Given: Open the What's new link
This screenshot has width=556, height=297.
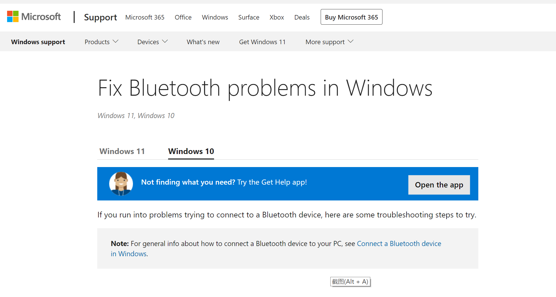Looking at the screenshot, I should pos(203,42).
